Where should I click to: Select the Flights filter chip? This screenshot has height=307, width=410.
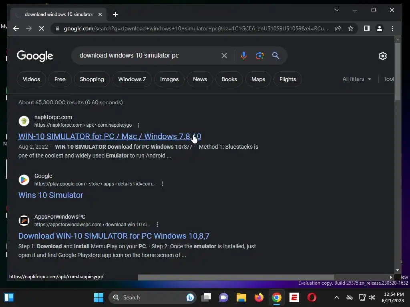287,79
